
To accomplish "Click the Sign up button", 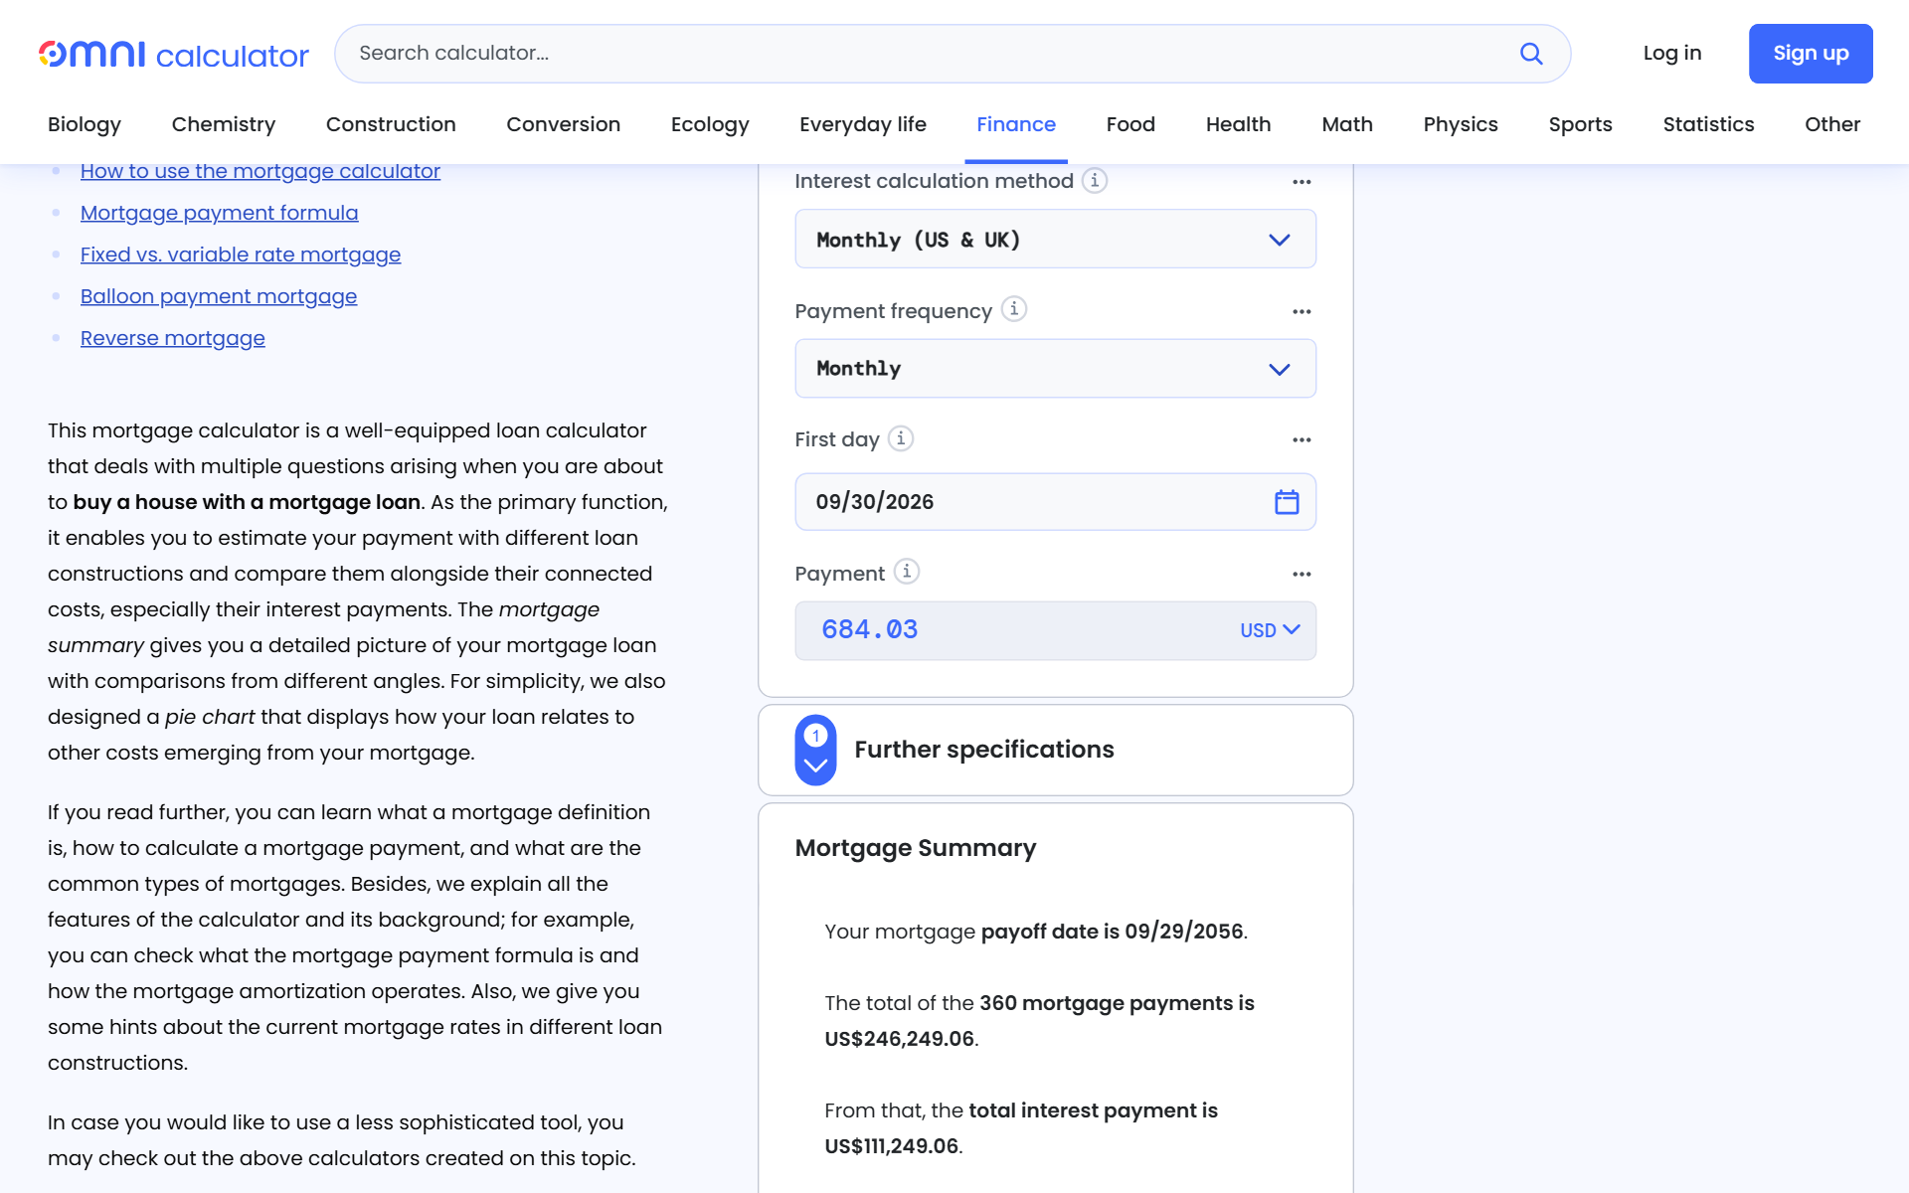I will [1811, 54].
